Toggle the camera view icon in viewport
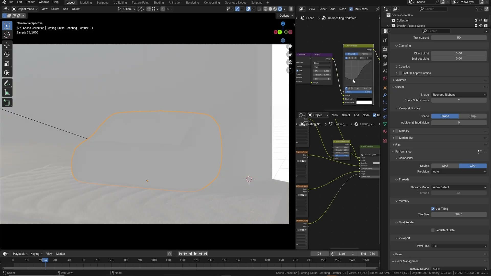 pos(290,62)
